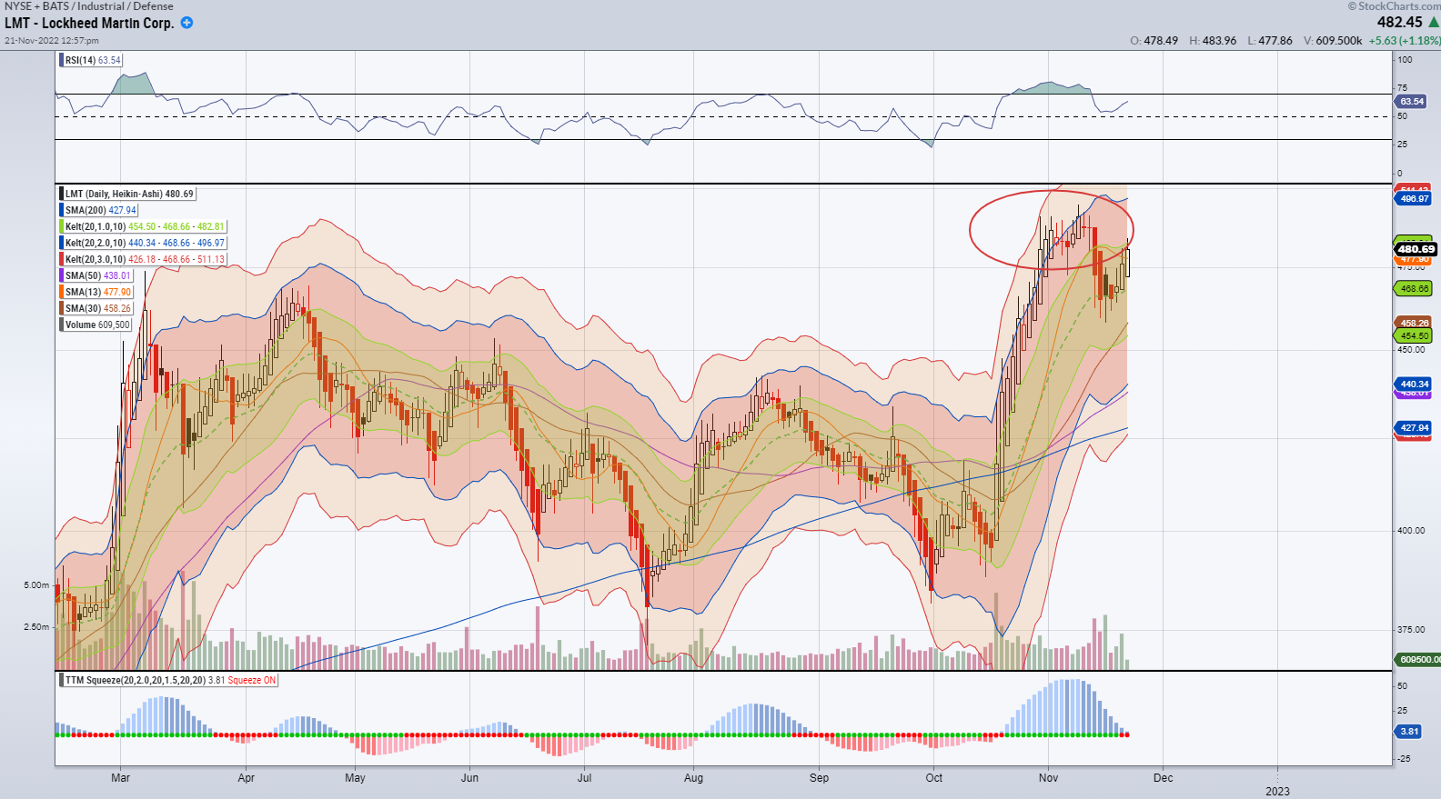The width and height of the screenshot is (1441, 799).
Task: Click the 2.50m volume axis label
Action: coord(36,626)
